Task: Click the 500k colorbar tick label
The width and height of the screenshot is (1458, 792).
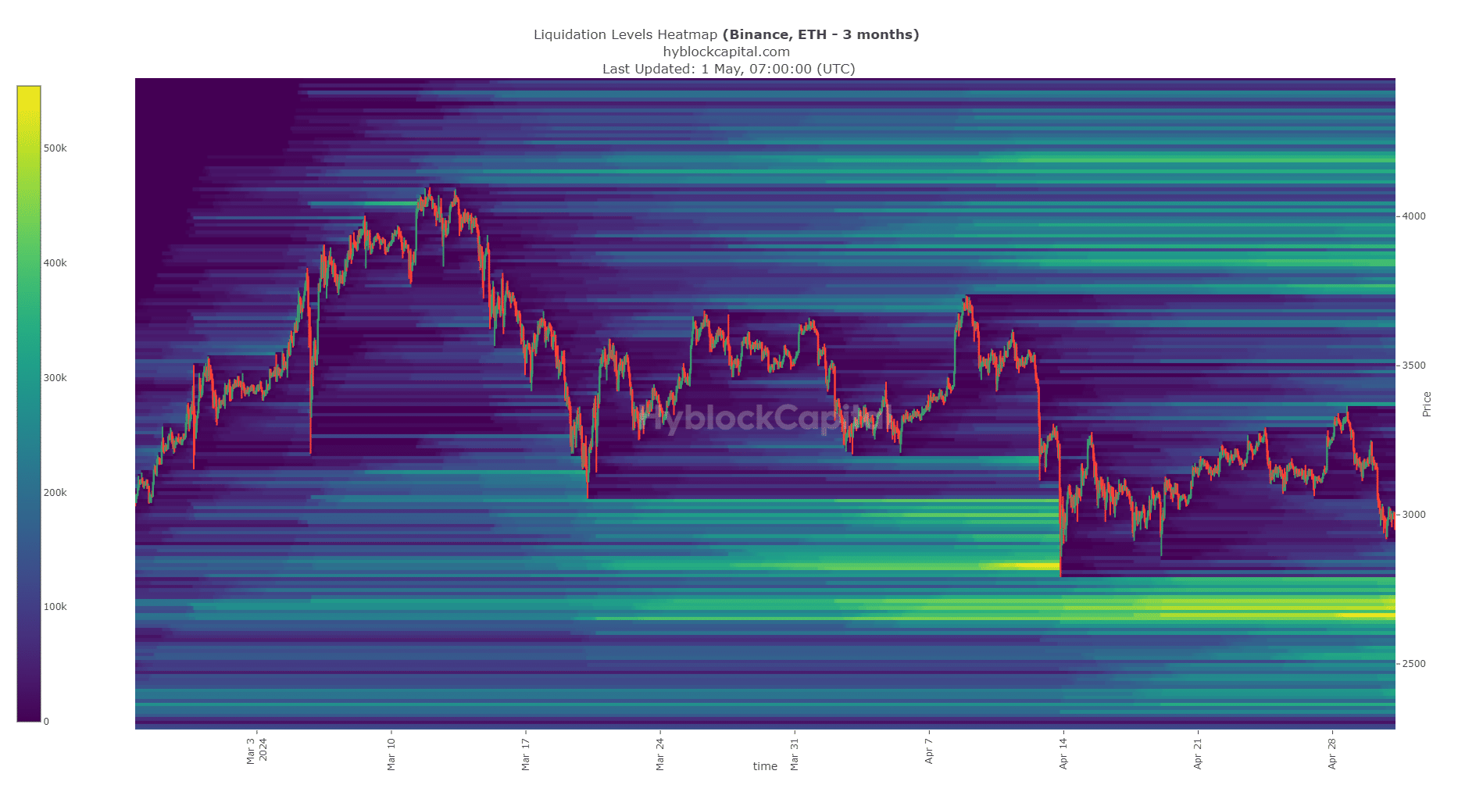Action: pos(55,148)
